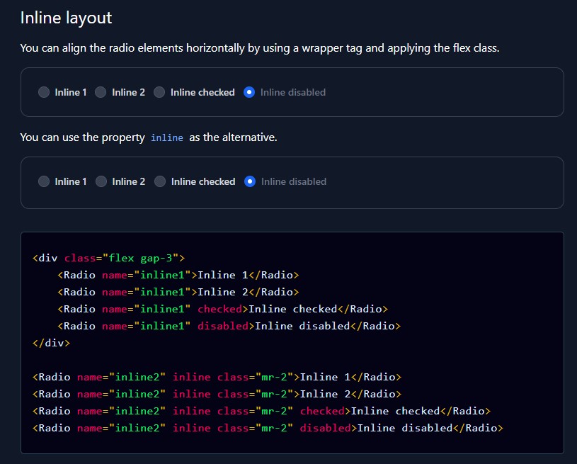Click code line name="inline1" checked

222,309
